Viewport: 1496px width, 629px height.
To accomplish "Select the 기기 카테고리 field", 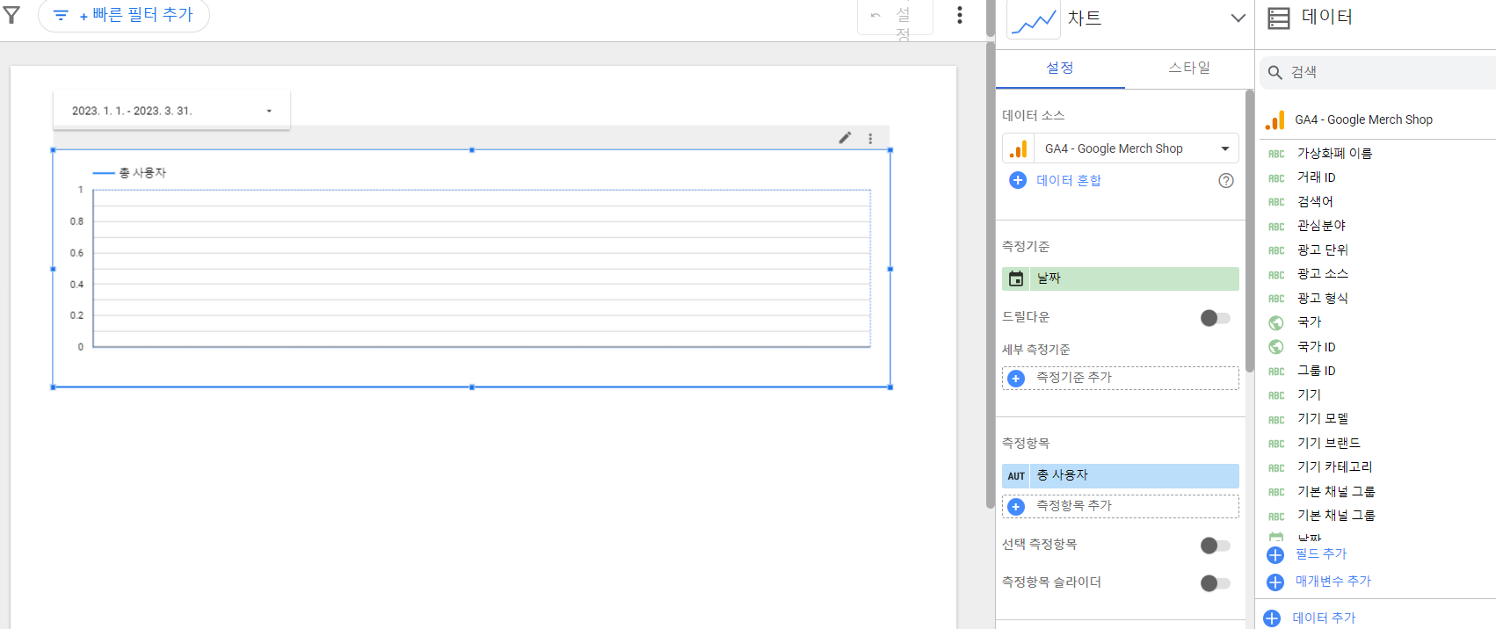I will coord(1334,467).
